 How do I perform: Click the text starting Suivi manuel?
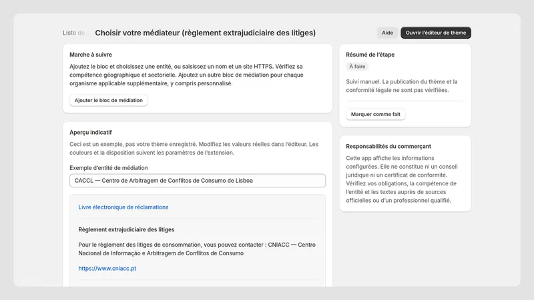pos(402,86)
